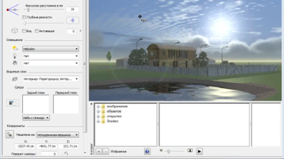Click the catalog thumbnail size slider

[x=168, y=152]
